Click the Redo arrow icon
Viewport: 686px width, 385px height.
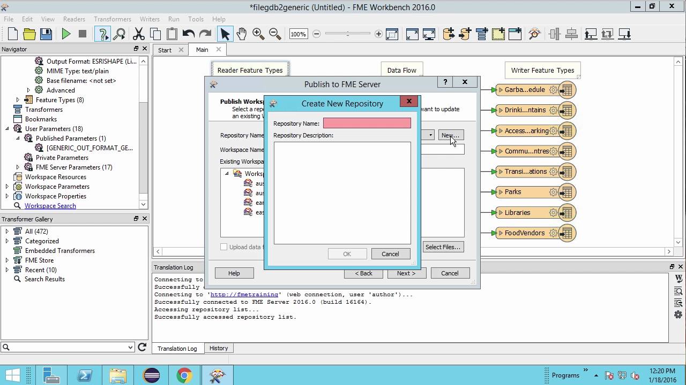[x=205, y=34]
